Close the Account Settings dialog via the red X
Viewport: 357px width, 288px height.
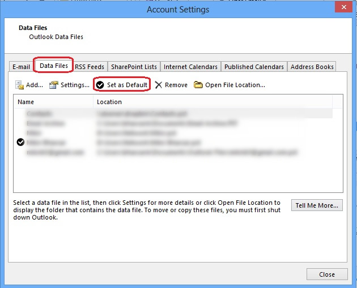344,7
